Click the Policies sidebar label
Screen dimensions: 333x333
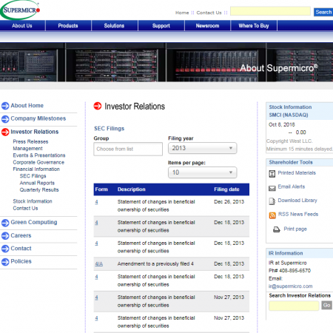(x=21, y=261)
